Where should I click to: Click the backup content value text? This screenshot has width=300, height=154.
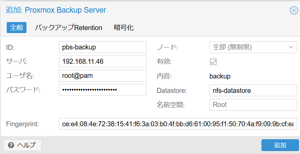click(220, 76)
